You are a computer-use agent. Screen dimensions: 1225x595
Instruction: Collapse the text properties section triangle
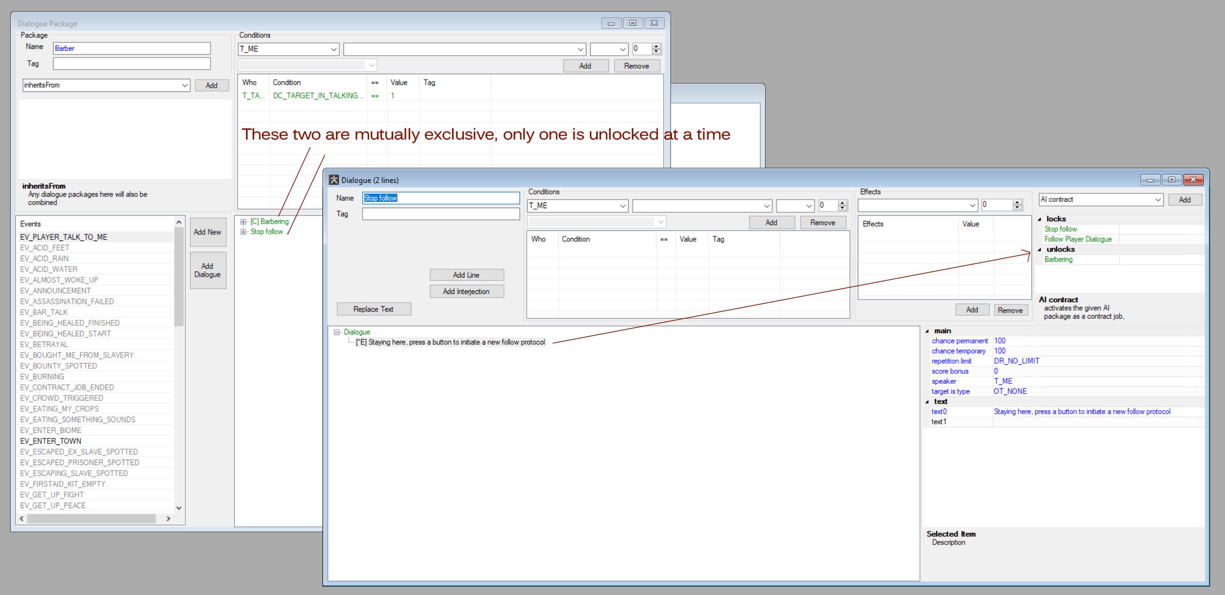coord(927,402)
